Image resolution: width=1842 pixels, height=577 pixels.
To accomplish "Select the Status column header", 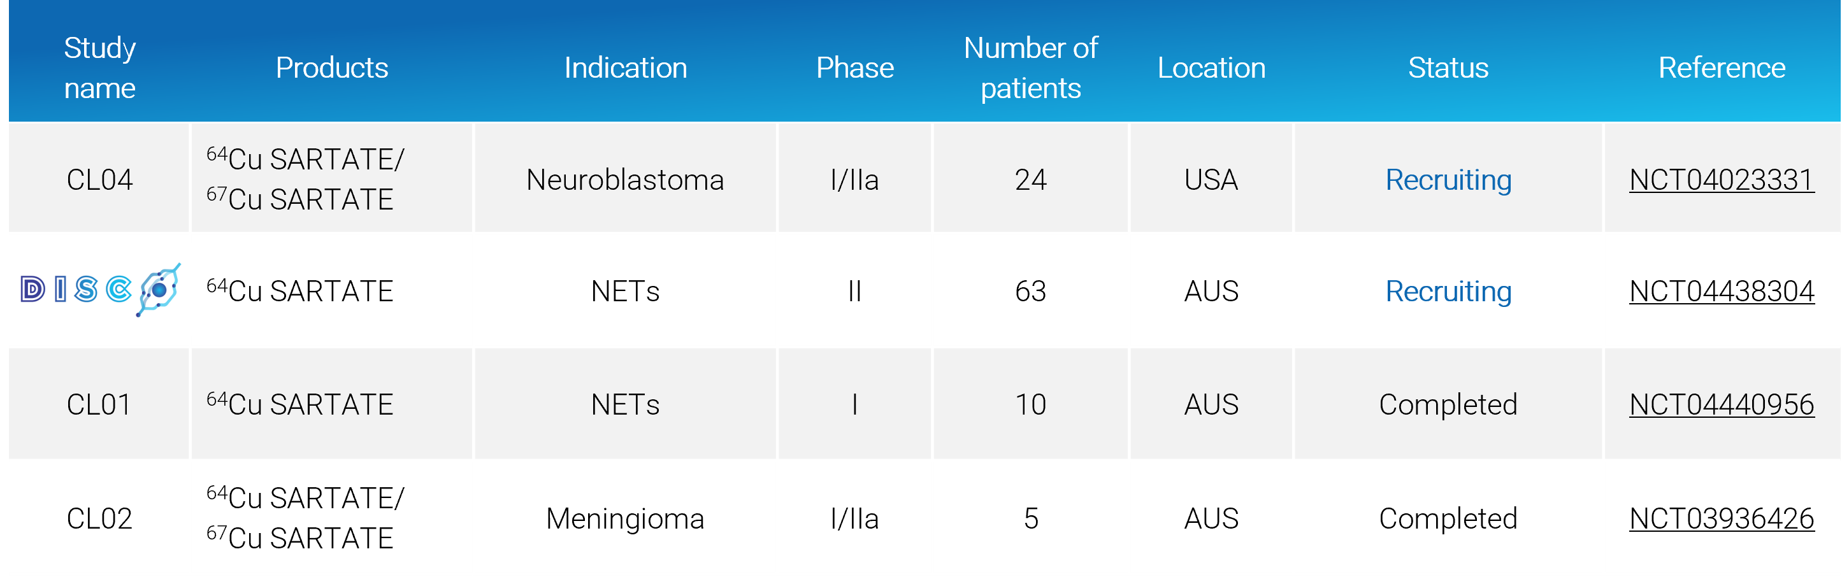I will tap(1448, 68).
